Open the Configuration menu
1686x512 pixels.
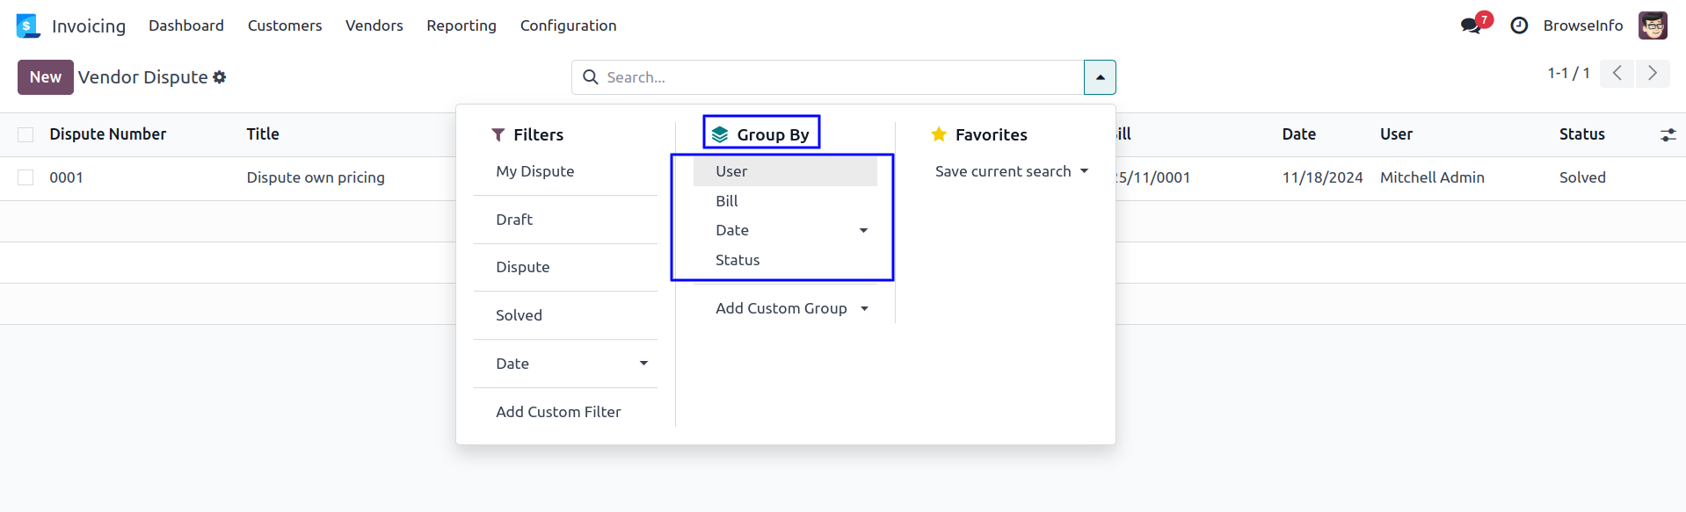(568, 25)
